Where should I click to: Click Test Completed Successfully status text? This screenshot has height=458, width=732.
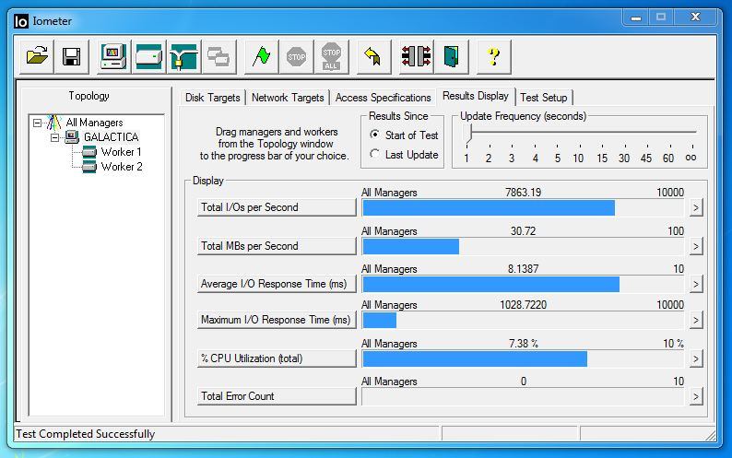pos(86,434)
